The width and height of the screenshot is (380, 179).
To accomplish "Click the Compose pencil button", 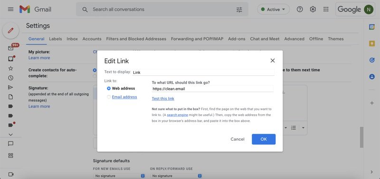I will coord(10,30).
